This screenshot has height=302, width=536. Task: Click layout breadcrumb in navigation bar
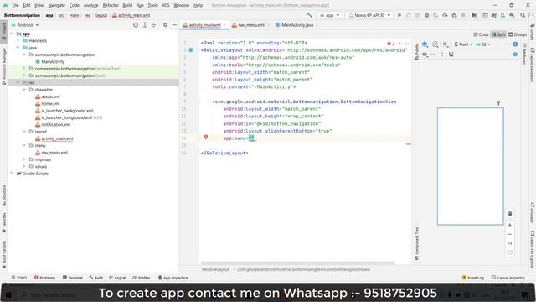[x=101, y=15]
